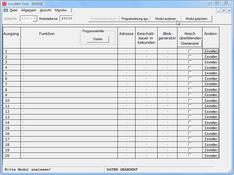Click the Funktion column header
Screen dimensions: 234x175
[47, 34]
